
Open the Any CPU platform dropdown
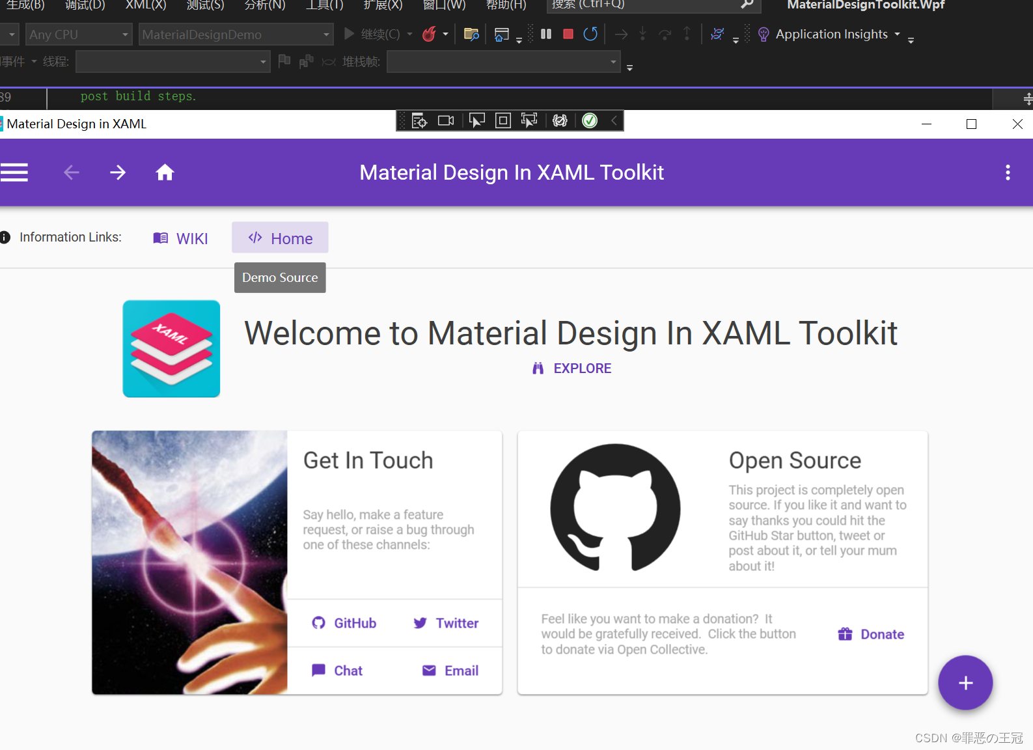pos(79,35)
